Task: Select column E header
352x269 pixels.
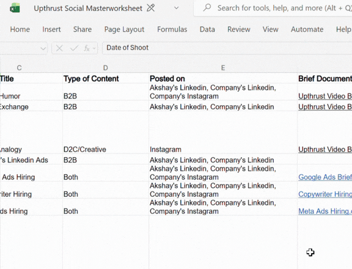Action: tap(223, 68)
